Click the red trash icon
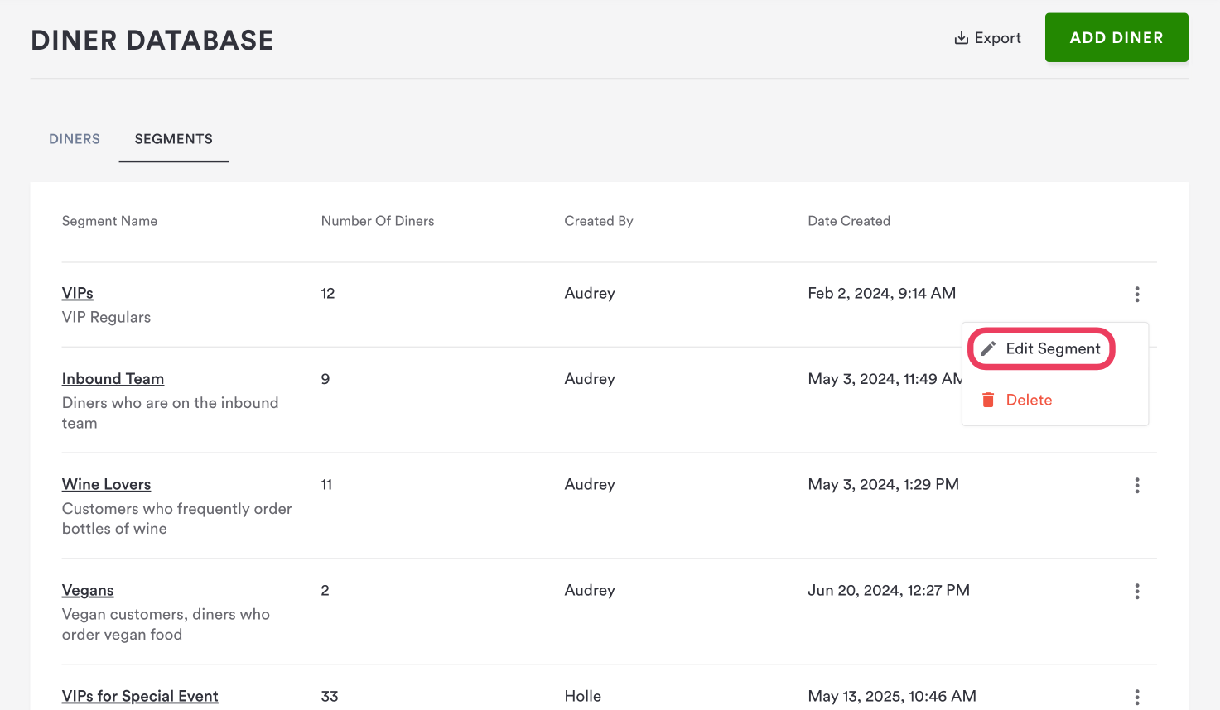 988,401
